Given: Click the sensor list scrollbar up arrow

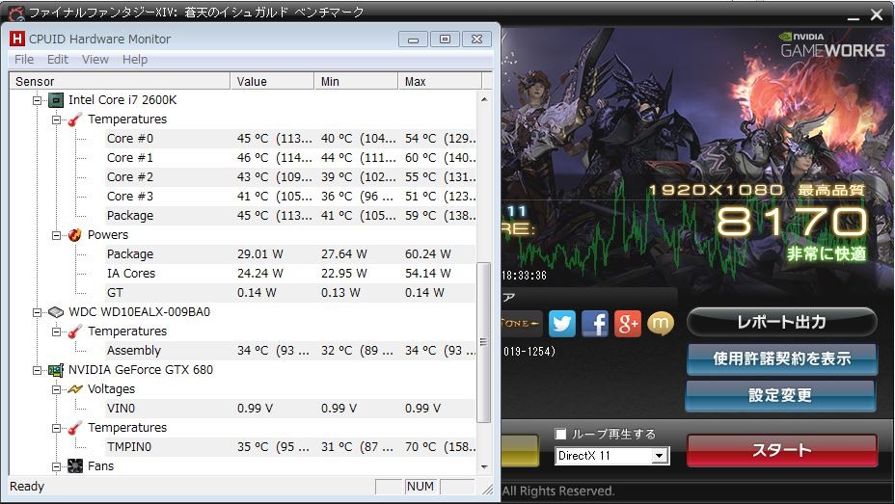Looking at the screenshot, I should click(x=484, y=100).
